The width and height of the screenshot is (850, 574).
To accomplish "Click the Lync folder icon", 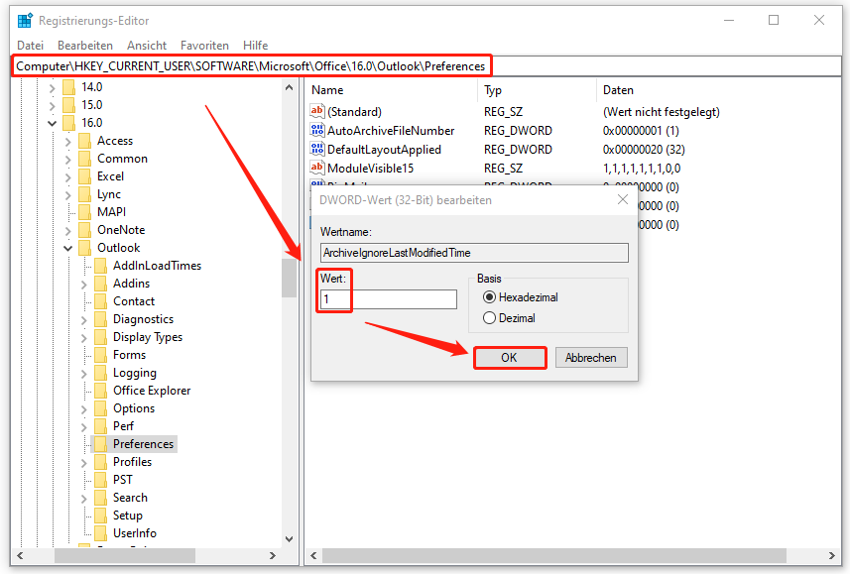I will pyautogui.click(x=84, y=194).
